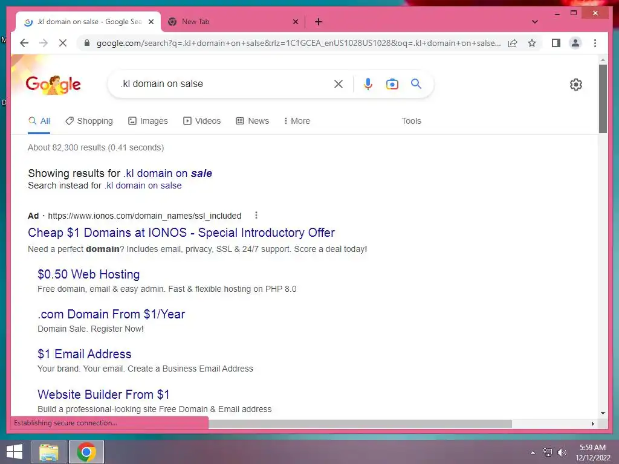619x464 pixels.
Task: Go back to the previous page
Action: tap(24, 43)
